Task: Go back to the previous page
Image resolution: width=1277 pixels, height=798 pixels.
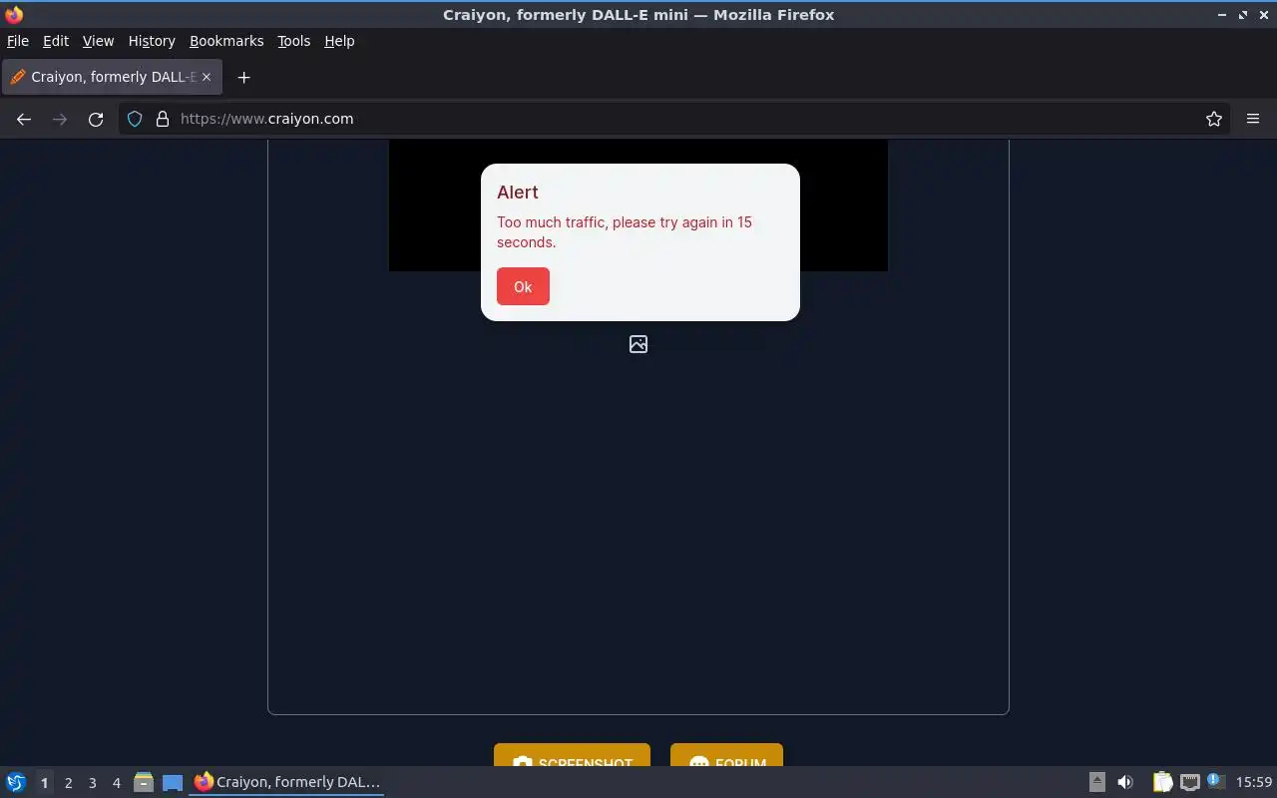Action: (x=24, y=119)
